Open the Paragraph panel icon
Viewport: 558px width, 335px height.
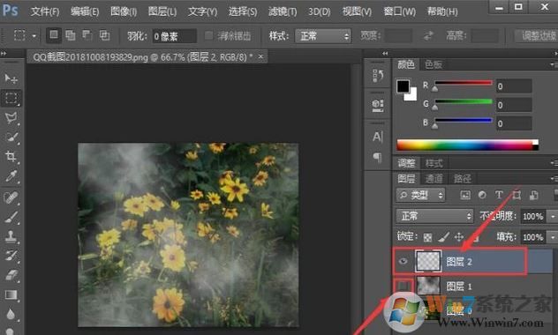tap(378, 157)
